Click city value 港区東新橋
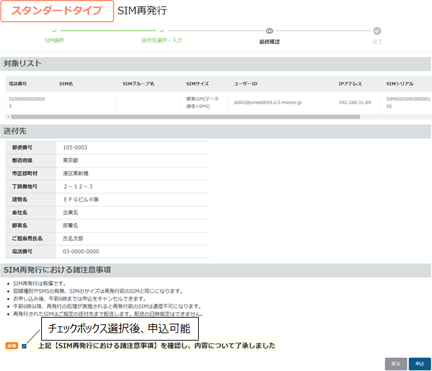Image resolution: width=432 pixels, height=371 pixels. (x=76, y=174)
